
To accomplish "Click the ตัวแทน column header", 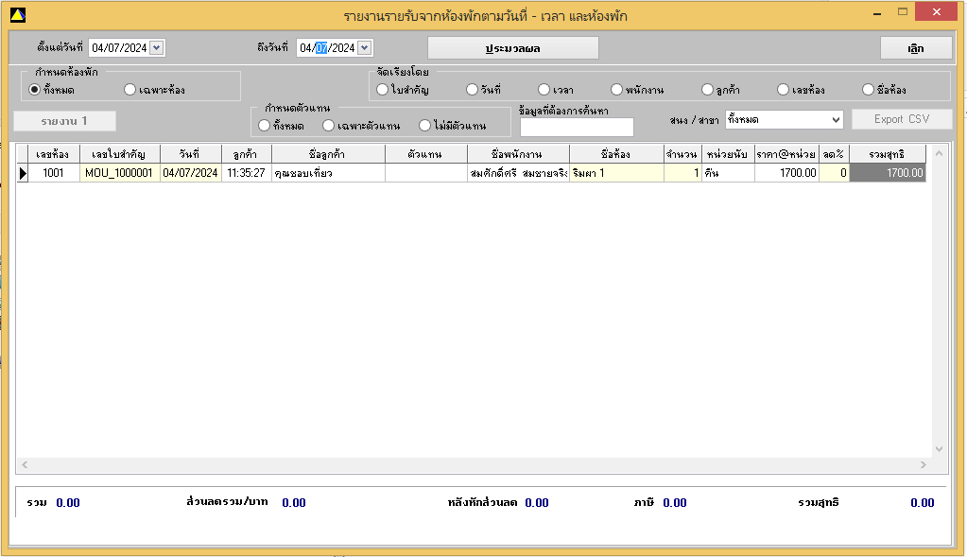I will click(426, 154).
